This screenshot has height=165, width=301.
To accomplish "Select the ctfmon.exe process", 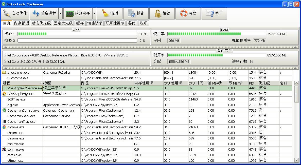I will point(147,160).
